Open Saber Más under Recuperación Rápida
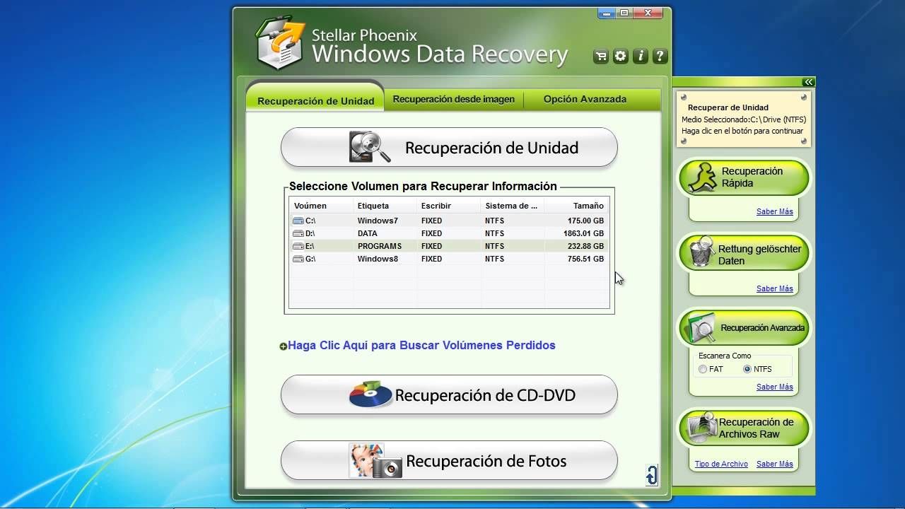Viewport: 905px width, 509px height. click(x=774, y=211)
